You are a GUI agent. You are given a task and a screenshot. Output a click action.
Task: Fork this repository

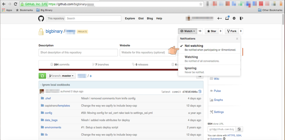pos(232,31)
